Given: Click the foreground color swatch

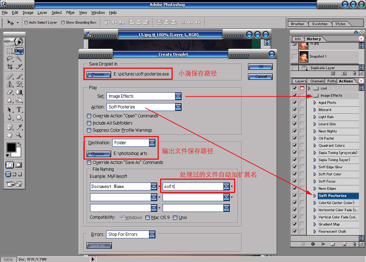Looking at the screenshot, I should pos(11,147).
